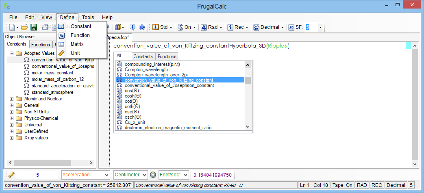
Task: Click the ruler icon in unit converter bar
Action: [x=11, y=175]
